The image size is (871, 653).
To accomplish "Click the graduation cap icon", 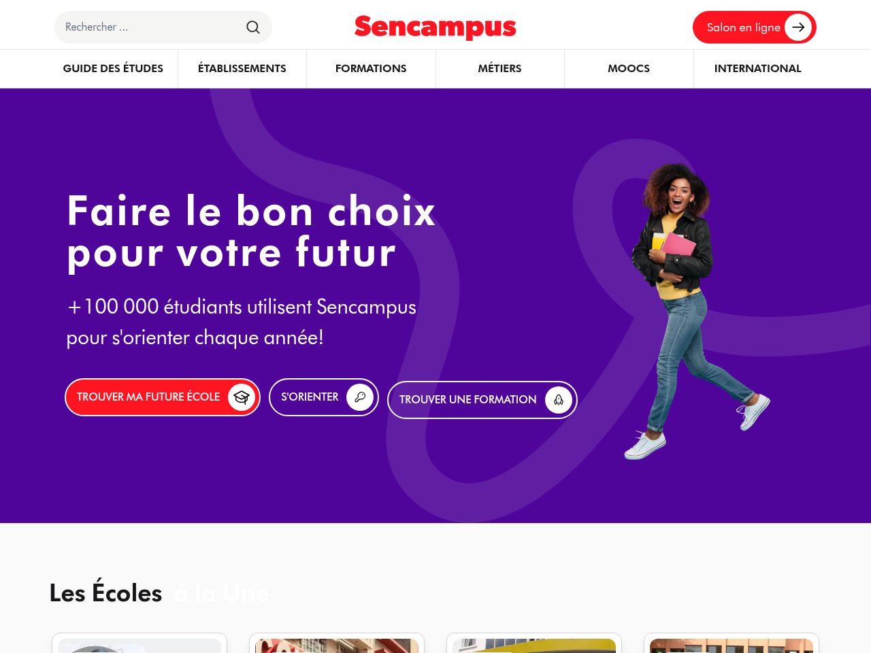I will click(242, 397).
